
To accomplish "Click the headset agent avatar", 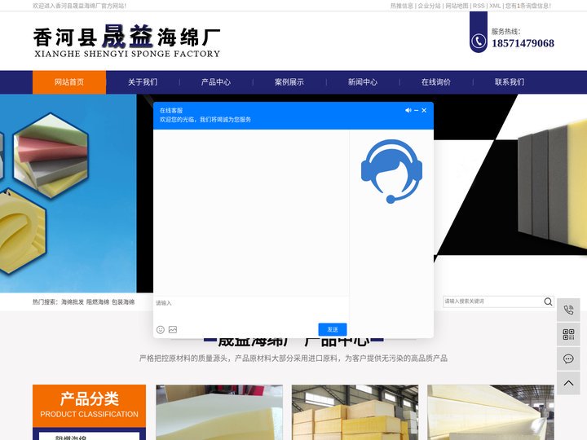I will point(391,171).
